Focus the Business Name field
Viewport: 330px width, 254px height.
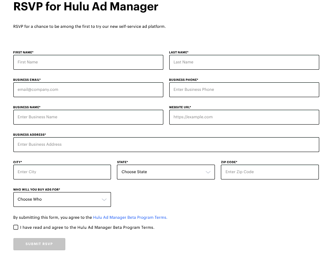88,117
